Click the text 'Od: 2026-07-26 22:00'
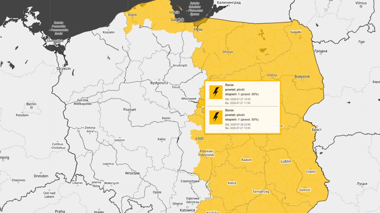Viewport: 380px width, 213px height. click(x=238, y=124)
